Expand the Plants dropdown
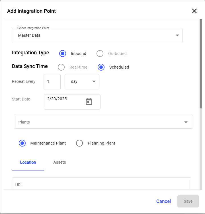The width and height of the screenshot is (205, 214). [x=186, y=122]
